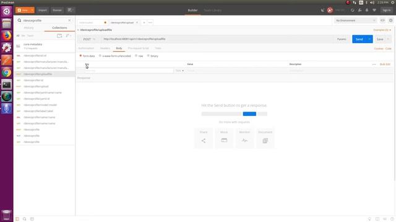This screenshot has width=396, height=222.
Task: Open the manage environments gear icon
Action: click(390, 20)
